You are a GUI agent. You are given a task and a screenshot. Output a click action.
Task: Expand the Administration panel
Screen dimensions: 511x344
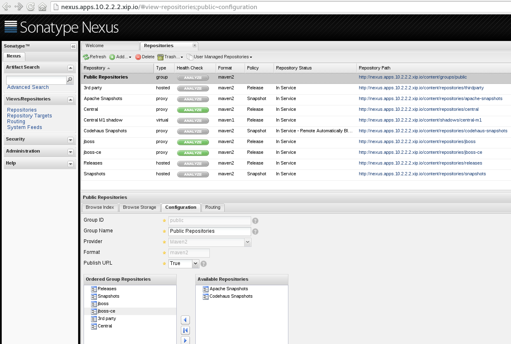[70, 152]
